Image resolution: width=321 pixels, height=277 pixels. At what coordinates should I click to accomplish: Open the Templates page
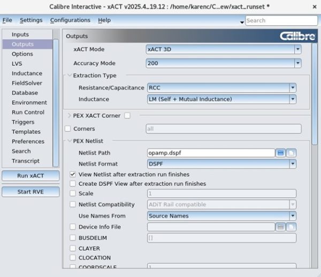pos(26,132)
